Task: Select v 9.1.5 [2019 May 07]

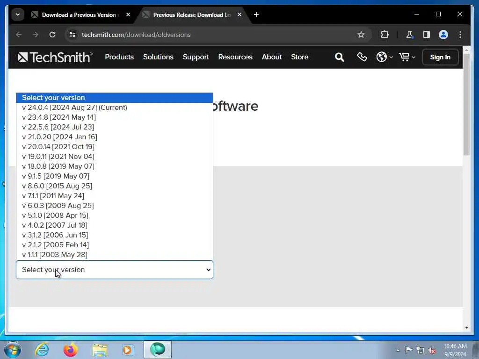Action: point(115,176)
